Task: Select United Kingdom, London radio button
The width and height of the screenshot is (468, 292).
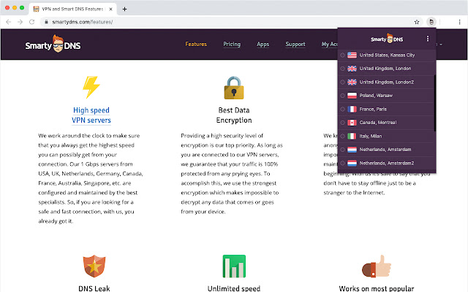Action: (343, 69)
